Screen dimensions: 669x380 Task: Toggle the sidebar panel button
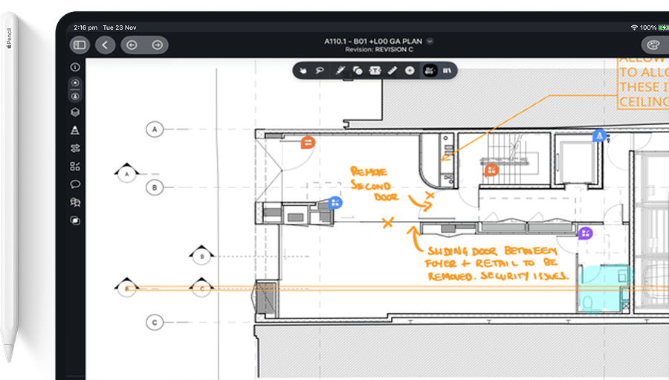[80, 45]
